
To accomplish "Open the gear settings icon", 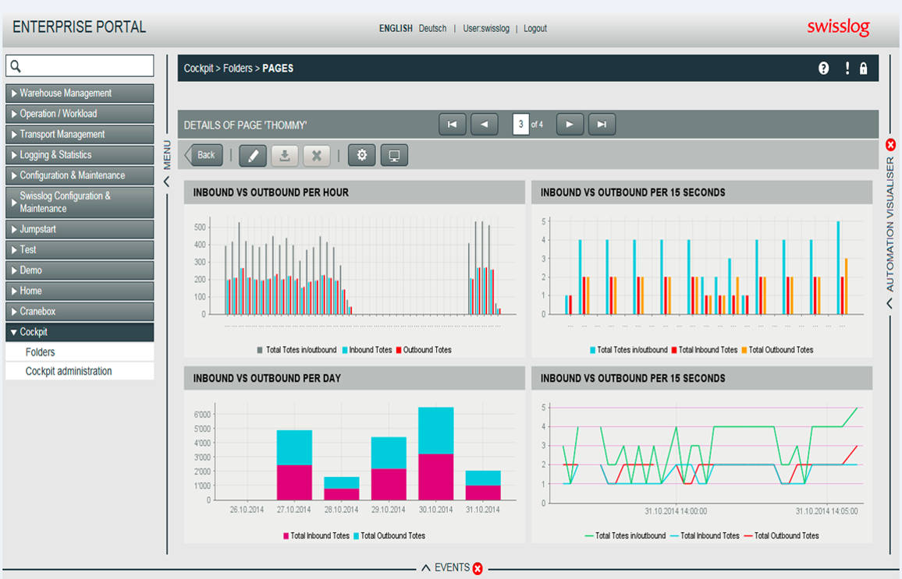I will coord(362,155).
